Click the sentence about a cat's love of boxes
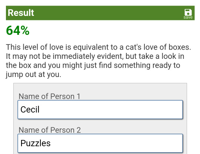This screenshot has height=154, width=200. 99,47
